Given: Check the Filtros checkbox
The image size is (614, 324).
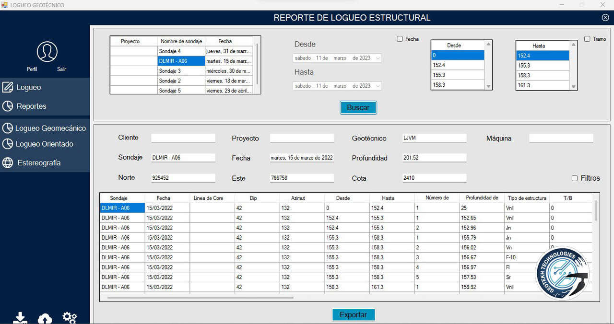Looking at the screenshot, I should click(575, 178).
